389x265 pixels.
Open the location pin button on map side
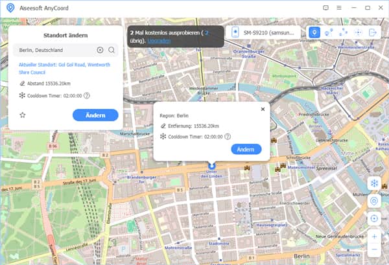[x=373, y=202]
